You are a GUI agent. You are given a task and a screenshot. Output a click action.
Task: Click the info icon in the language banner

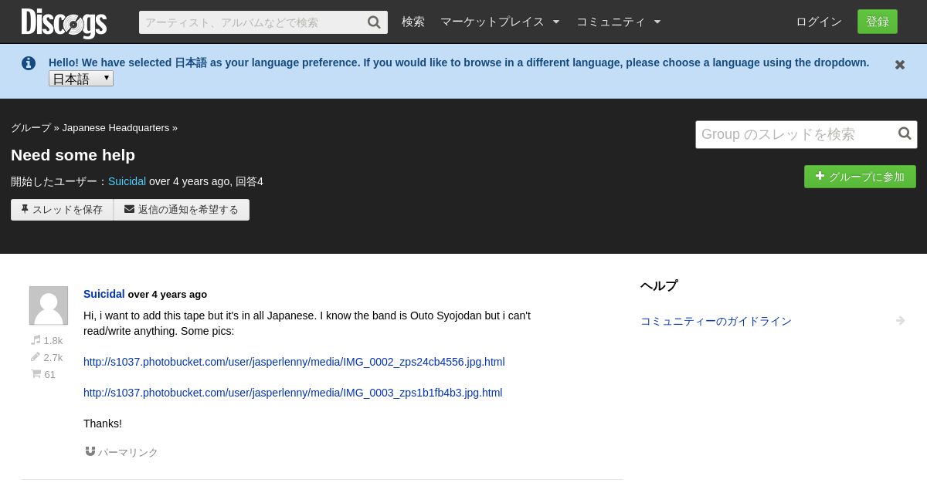(29, 63)
